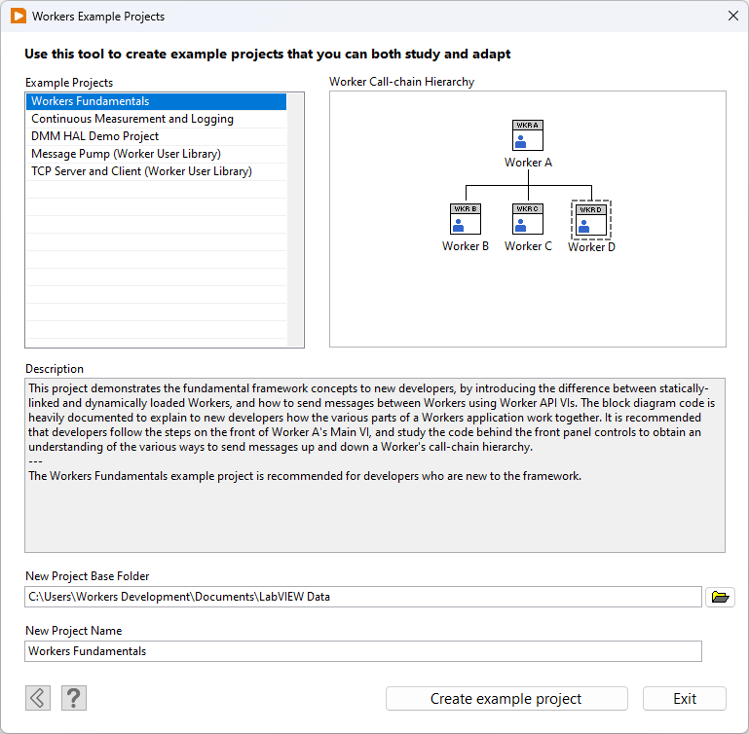Viewport: 749px width, 734px height.
Task: Pick TCP Server and Client example
Action: click(x=156, y=171)
